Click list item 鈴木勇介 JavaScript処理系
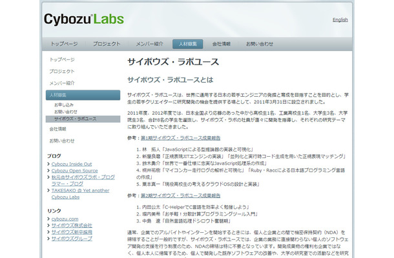This screenshot has height=258, width=394. click(202, 163)
